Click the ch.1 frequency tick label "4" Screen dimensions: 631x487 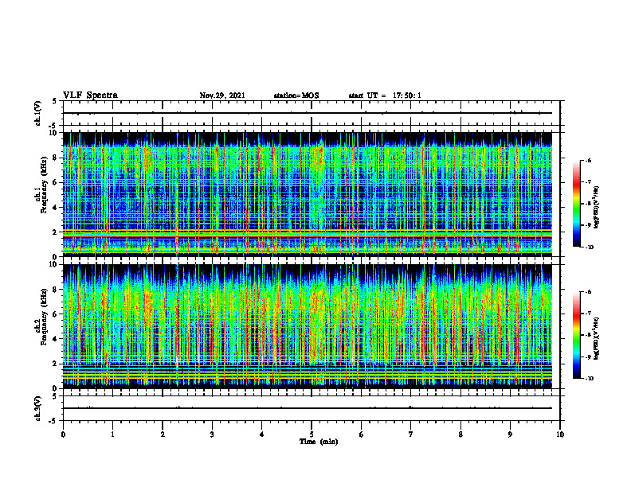click(x=56, y=208)
